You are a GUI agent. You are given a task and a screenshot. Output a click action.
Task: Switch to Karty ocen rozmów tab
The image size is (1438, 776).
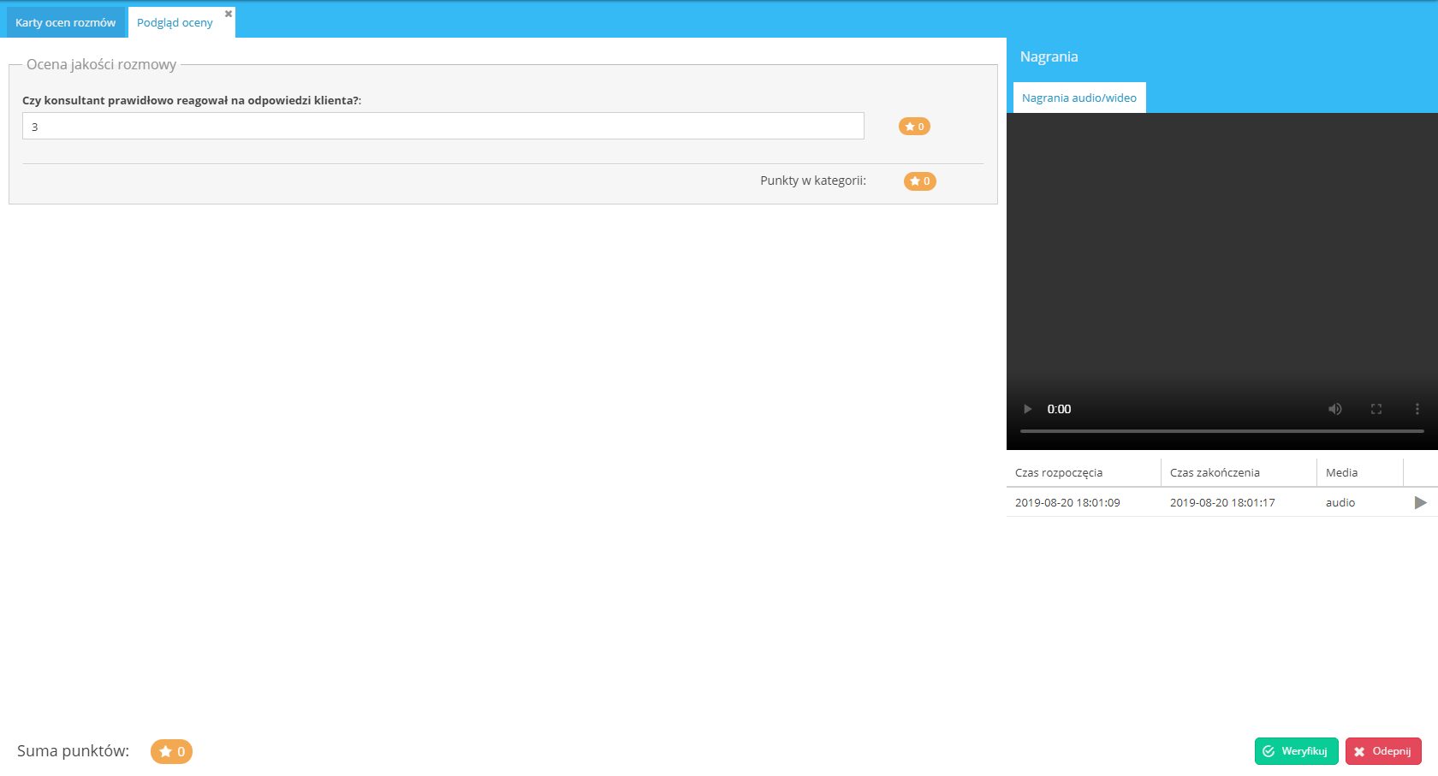(65, 22)
